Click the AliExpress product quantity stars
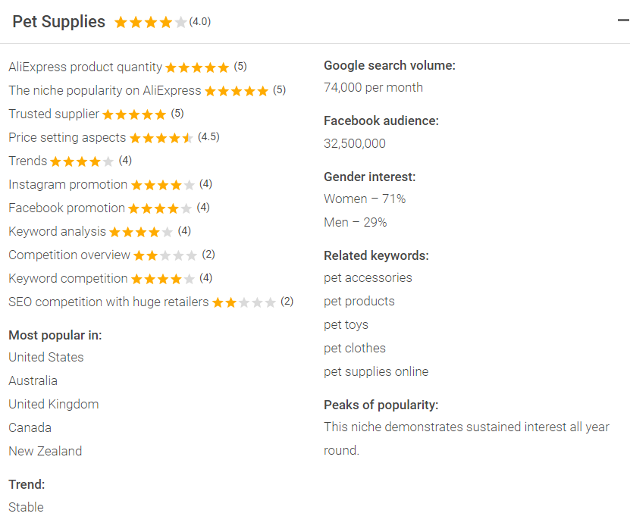Screen dimensions: 630x532 coord(197,67)
